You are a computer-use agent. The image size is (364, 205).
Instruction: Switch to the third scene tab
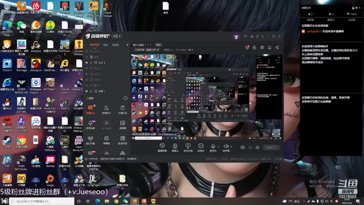click(116, 45)
